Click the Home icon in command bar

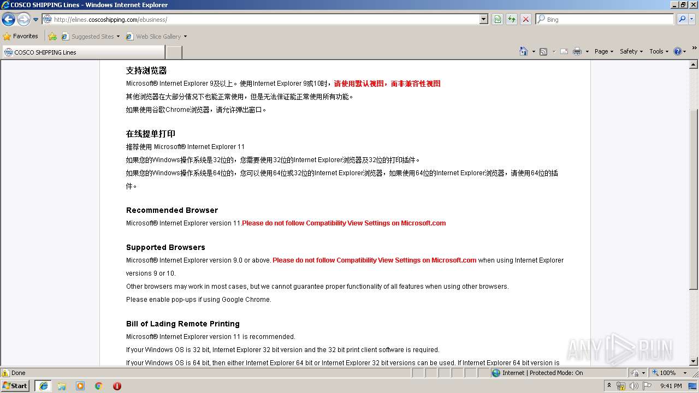coord(524,51)
